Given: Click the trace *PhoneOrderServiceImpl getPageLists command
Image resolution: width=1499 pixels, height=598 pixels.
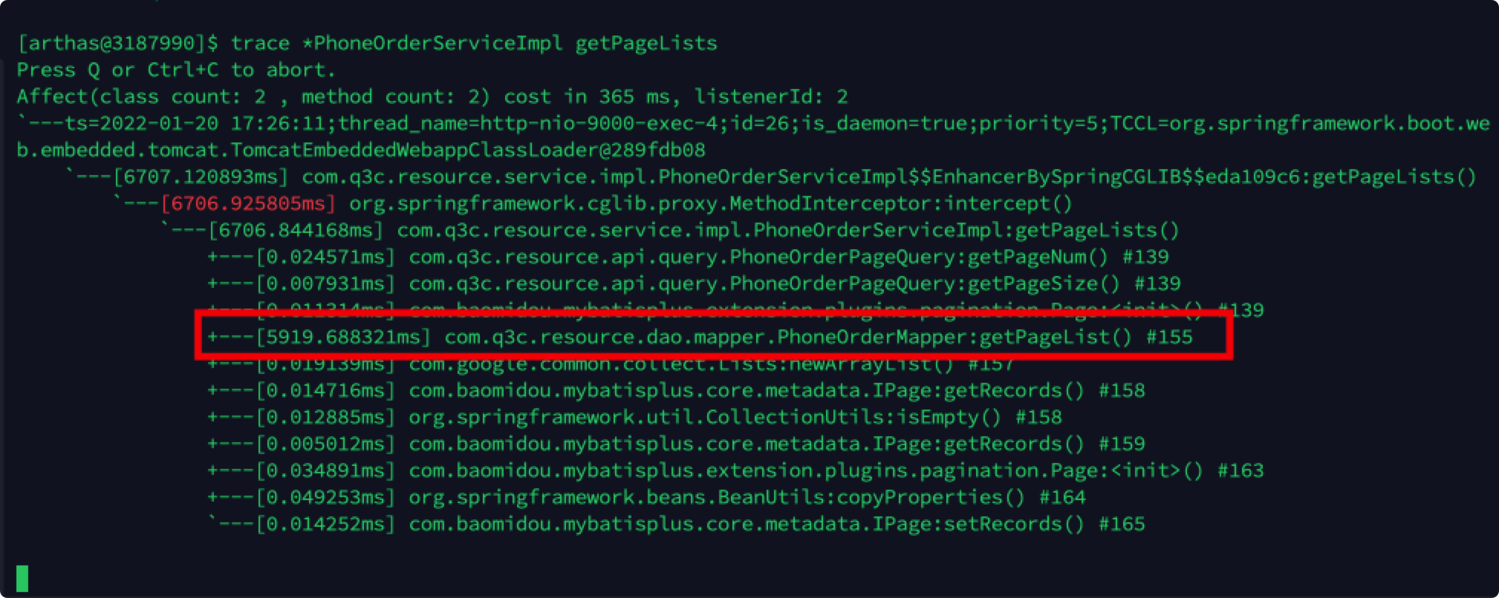Looking at the screenshot, I should pyautogui.click(x=474, y=43).
